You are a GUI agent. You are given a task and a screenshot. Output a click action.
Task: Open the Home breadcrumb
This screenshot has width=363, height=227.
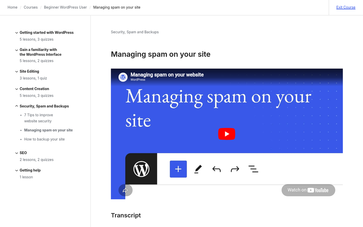12,7
